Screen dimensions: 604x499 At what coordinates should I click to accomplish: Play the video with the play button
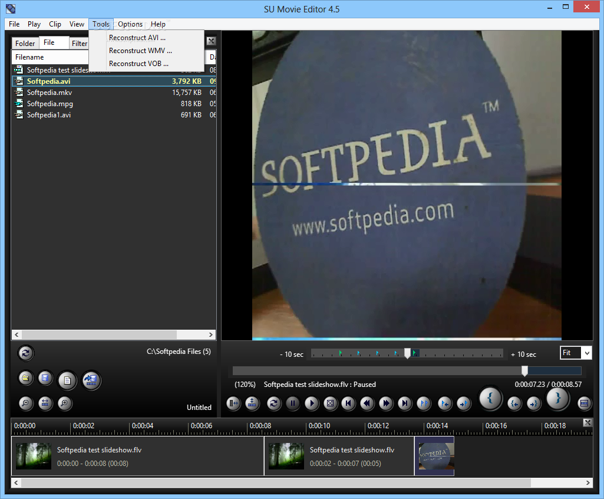312,403
